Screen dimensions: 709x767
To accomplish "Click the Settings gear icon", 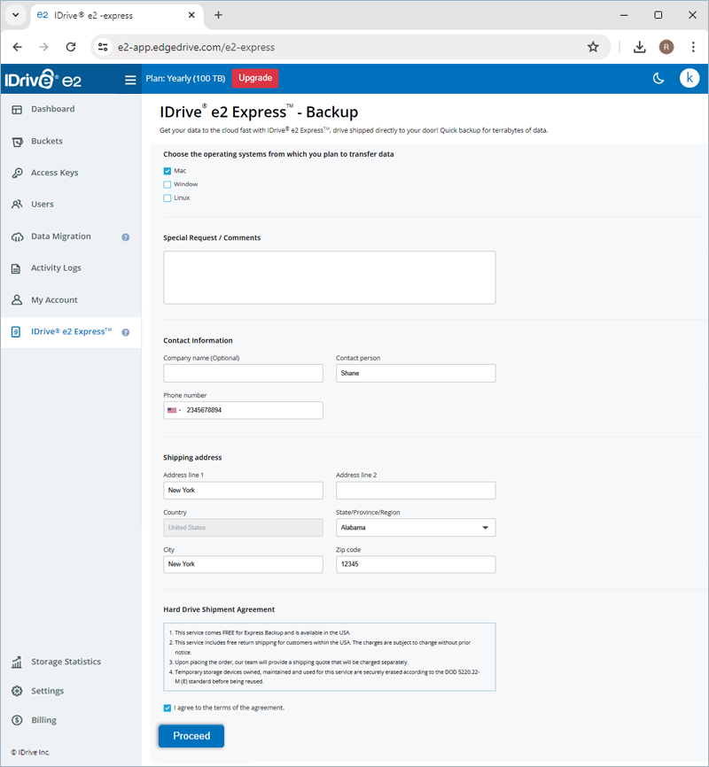I will click(x=17, y=691).
